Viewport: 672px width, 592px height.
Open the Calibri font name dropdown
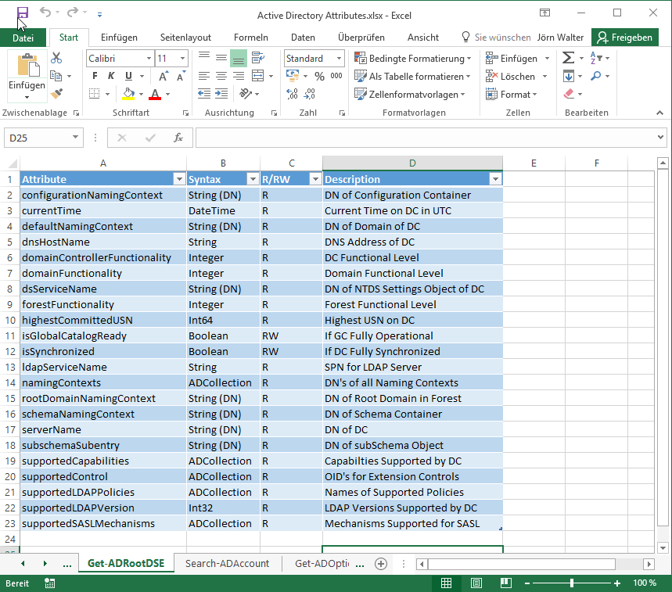click(x=148, y=59)
